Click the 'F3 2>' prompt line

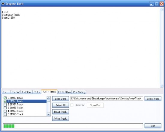click(5, 12)
